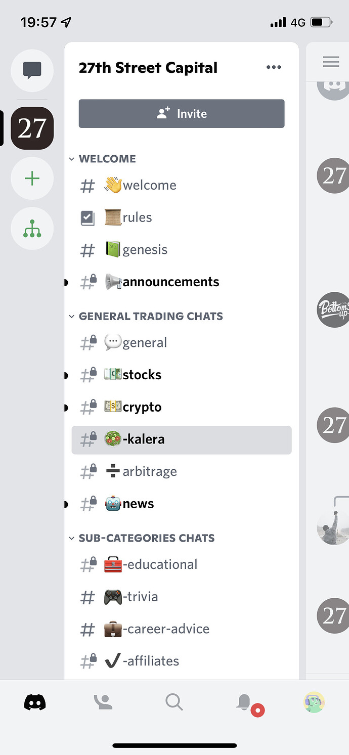Go to Discord home tab
The image size is (349, 755).
35,702
